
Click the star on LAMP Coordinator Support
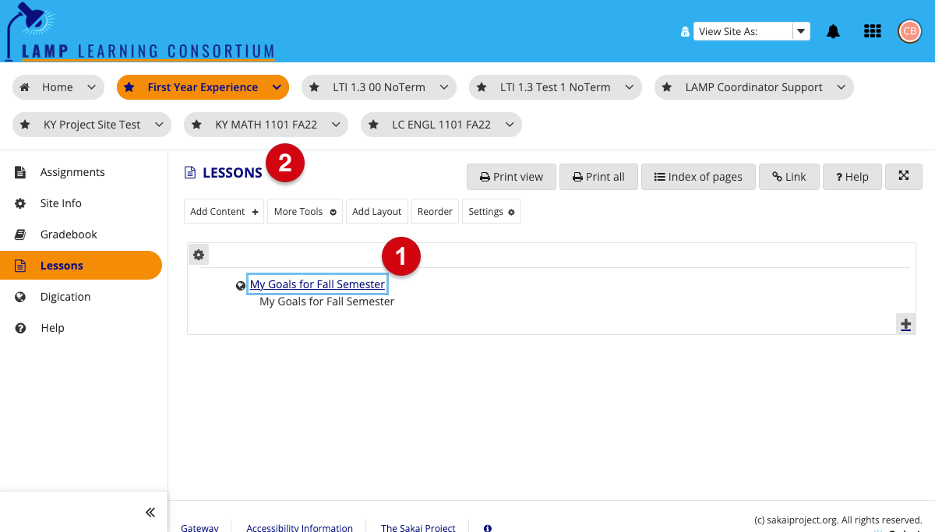[x=668, y=87]
